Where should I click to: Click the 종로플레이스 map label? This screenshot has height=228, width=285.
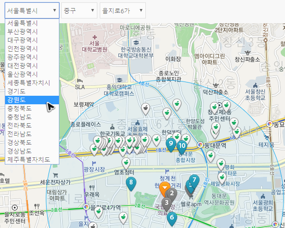85,125
